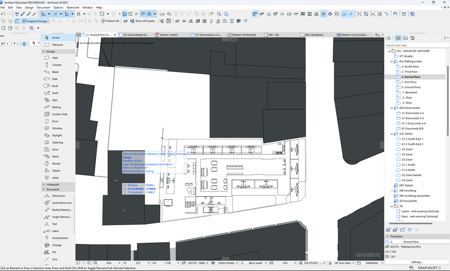Select the Stair tool in toolbox
This screenshot has width=450, height=271.
tap(55, 100)
